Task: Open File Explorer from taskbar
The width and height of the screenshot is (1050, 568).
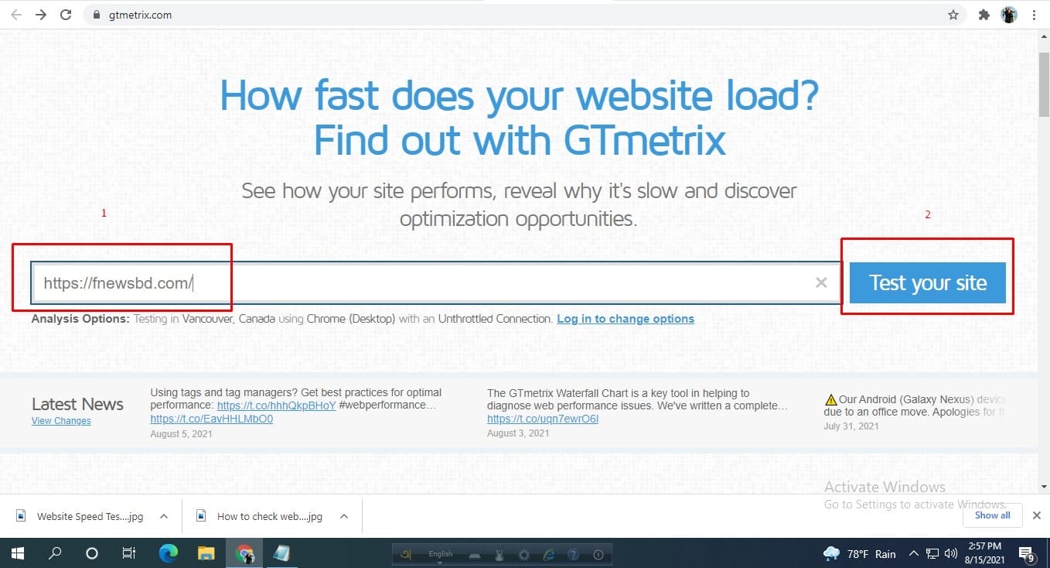Action: coord(206,553)
